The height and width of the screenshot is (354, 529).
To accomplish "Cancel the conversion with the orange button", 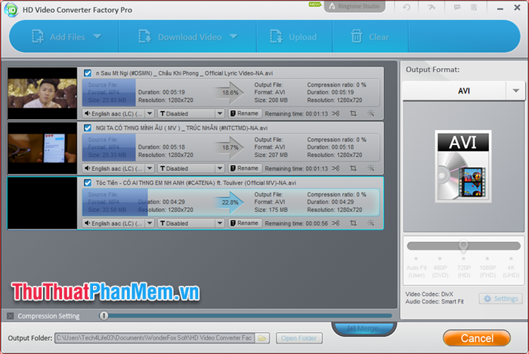I will (477, 338).
